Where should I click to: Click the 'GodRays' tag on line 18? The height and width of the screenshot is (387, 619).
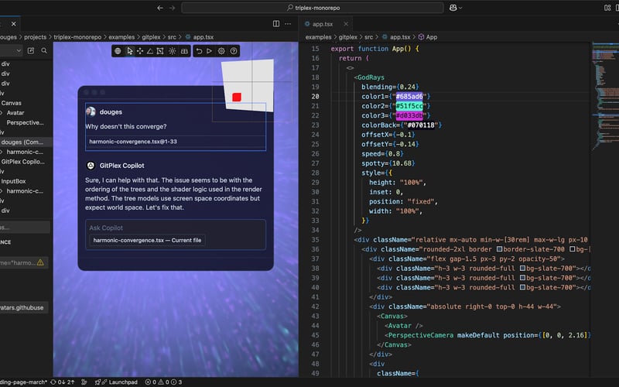(371, 77)
